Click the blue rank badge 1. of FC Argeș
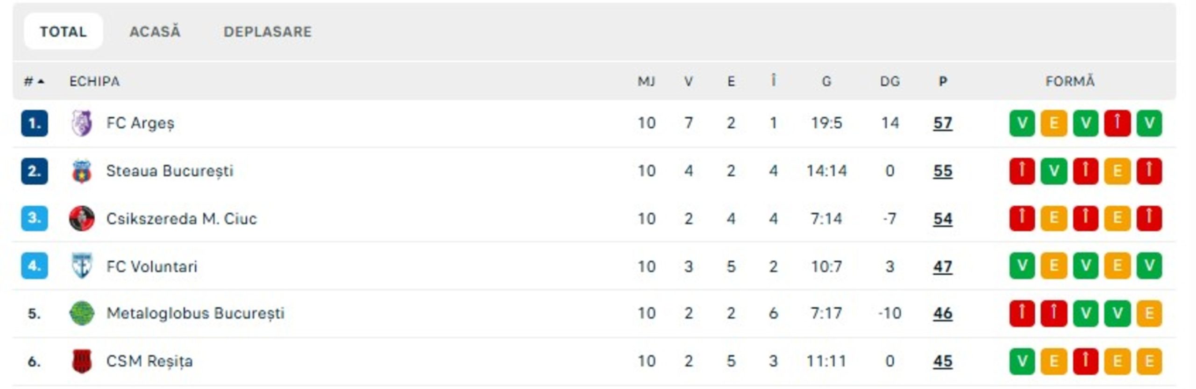 click(35, 123)
